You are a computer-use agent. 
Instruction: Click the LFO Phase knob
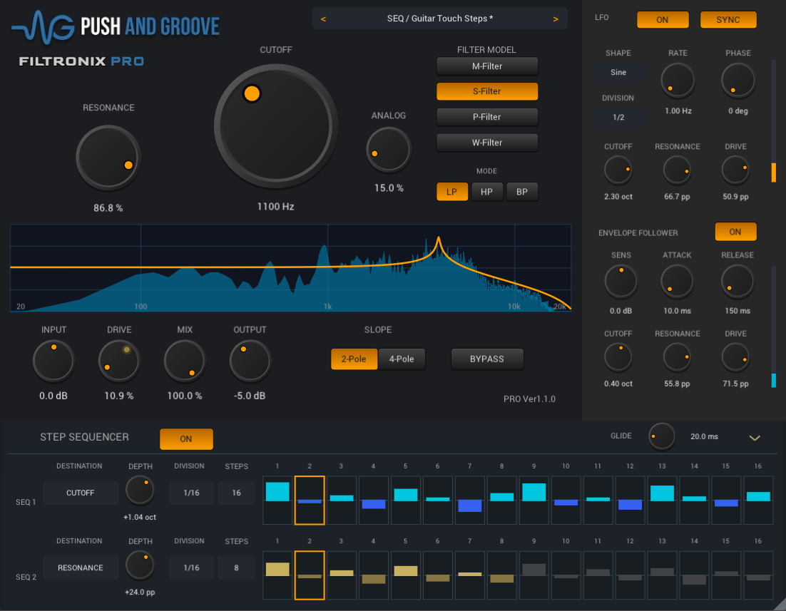tap(738, 80)
